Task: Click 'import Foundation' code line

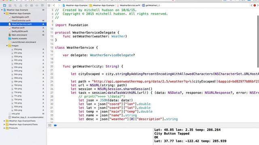Action: [x=72, y=25]
